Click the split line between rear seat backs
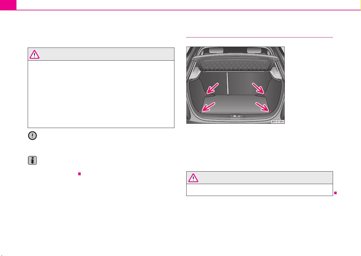The image size is (361, 256). [x=227, y=84]
